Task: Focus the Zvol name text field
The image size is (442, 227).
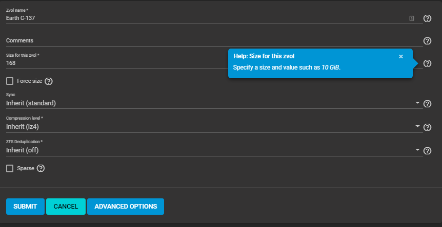Action: coord(205,18)
